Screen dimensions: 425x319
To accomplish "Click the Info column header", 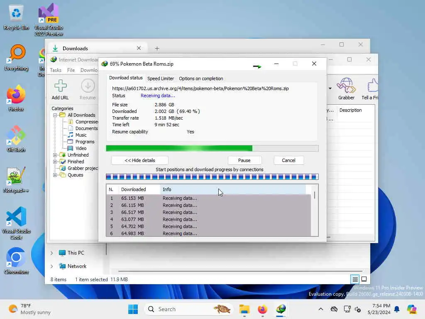I will [x=233, y=189].
